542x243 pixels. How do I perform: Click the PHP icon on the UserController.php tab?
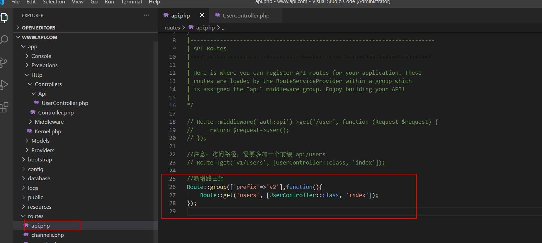point(217,15)
